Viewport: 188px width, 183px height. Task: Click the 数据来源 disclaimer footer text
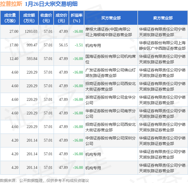click(x=45, y=180)
